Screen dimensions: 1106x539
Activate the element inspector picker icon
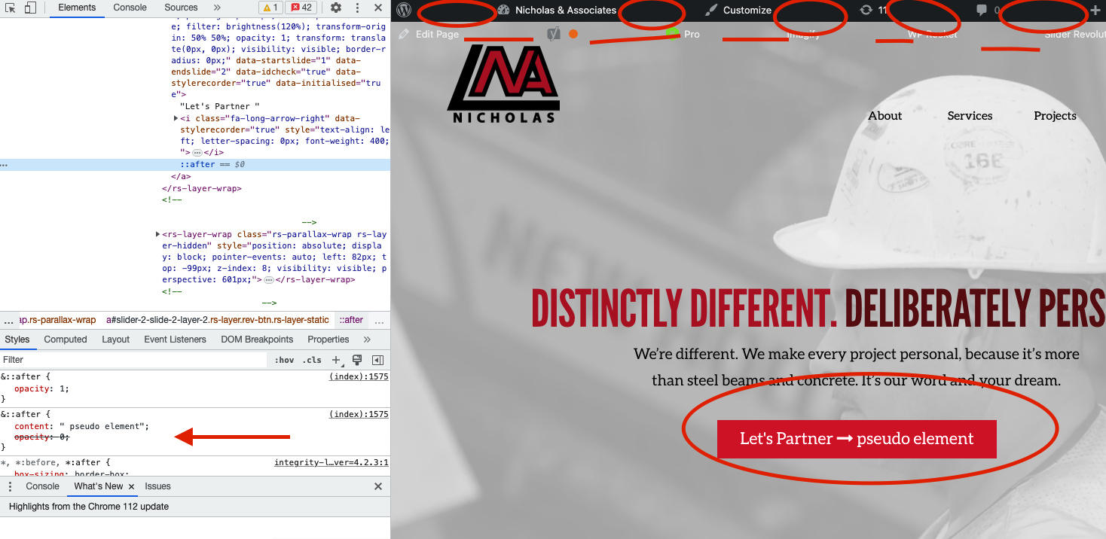point(11,8)
